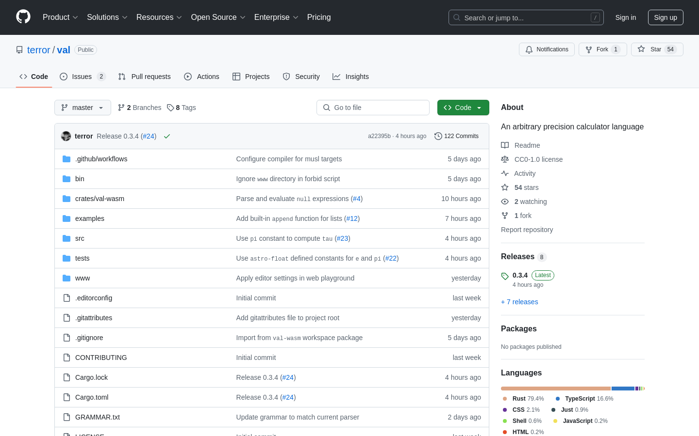Click the src folder icon
The width and height of the screenshot is (699, 436).
[x=67, y=238]
